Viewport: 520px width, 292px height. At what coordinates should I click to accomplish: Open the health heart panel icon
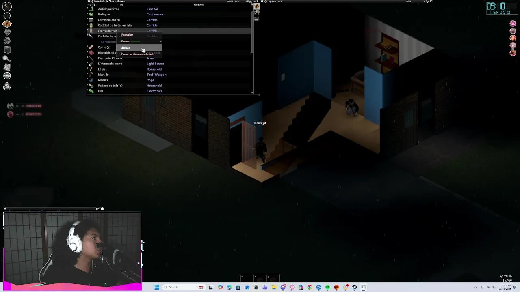[x=7, y=32]
